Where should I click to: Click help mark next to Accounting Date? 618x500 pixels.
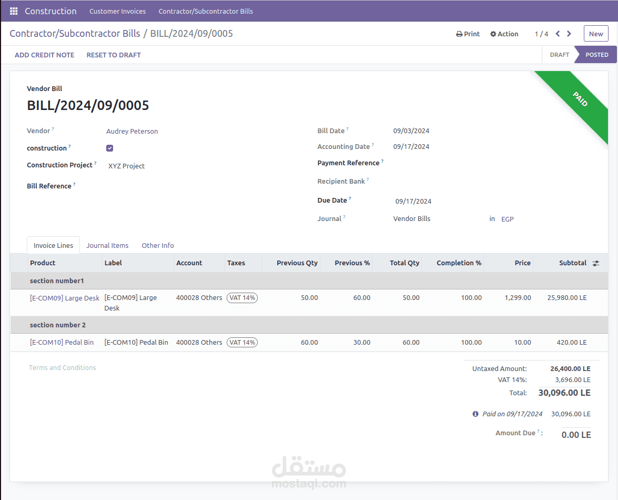point(373,144)
